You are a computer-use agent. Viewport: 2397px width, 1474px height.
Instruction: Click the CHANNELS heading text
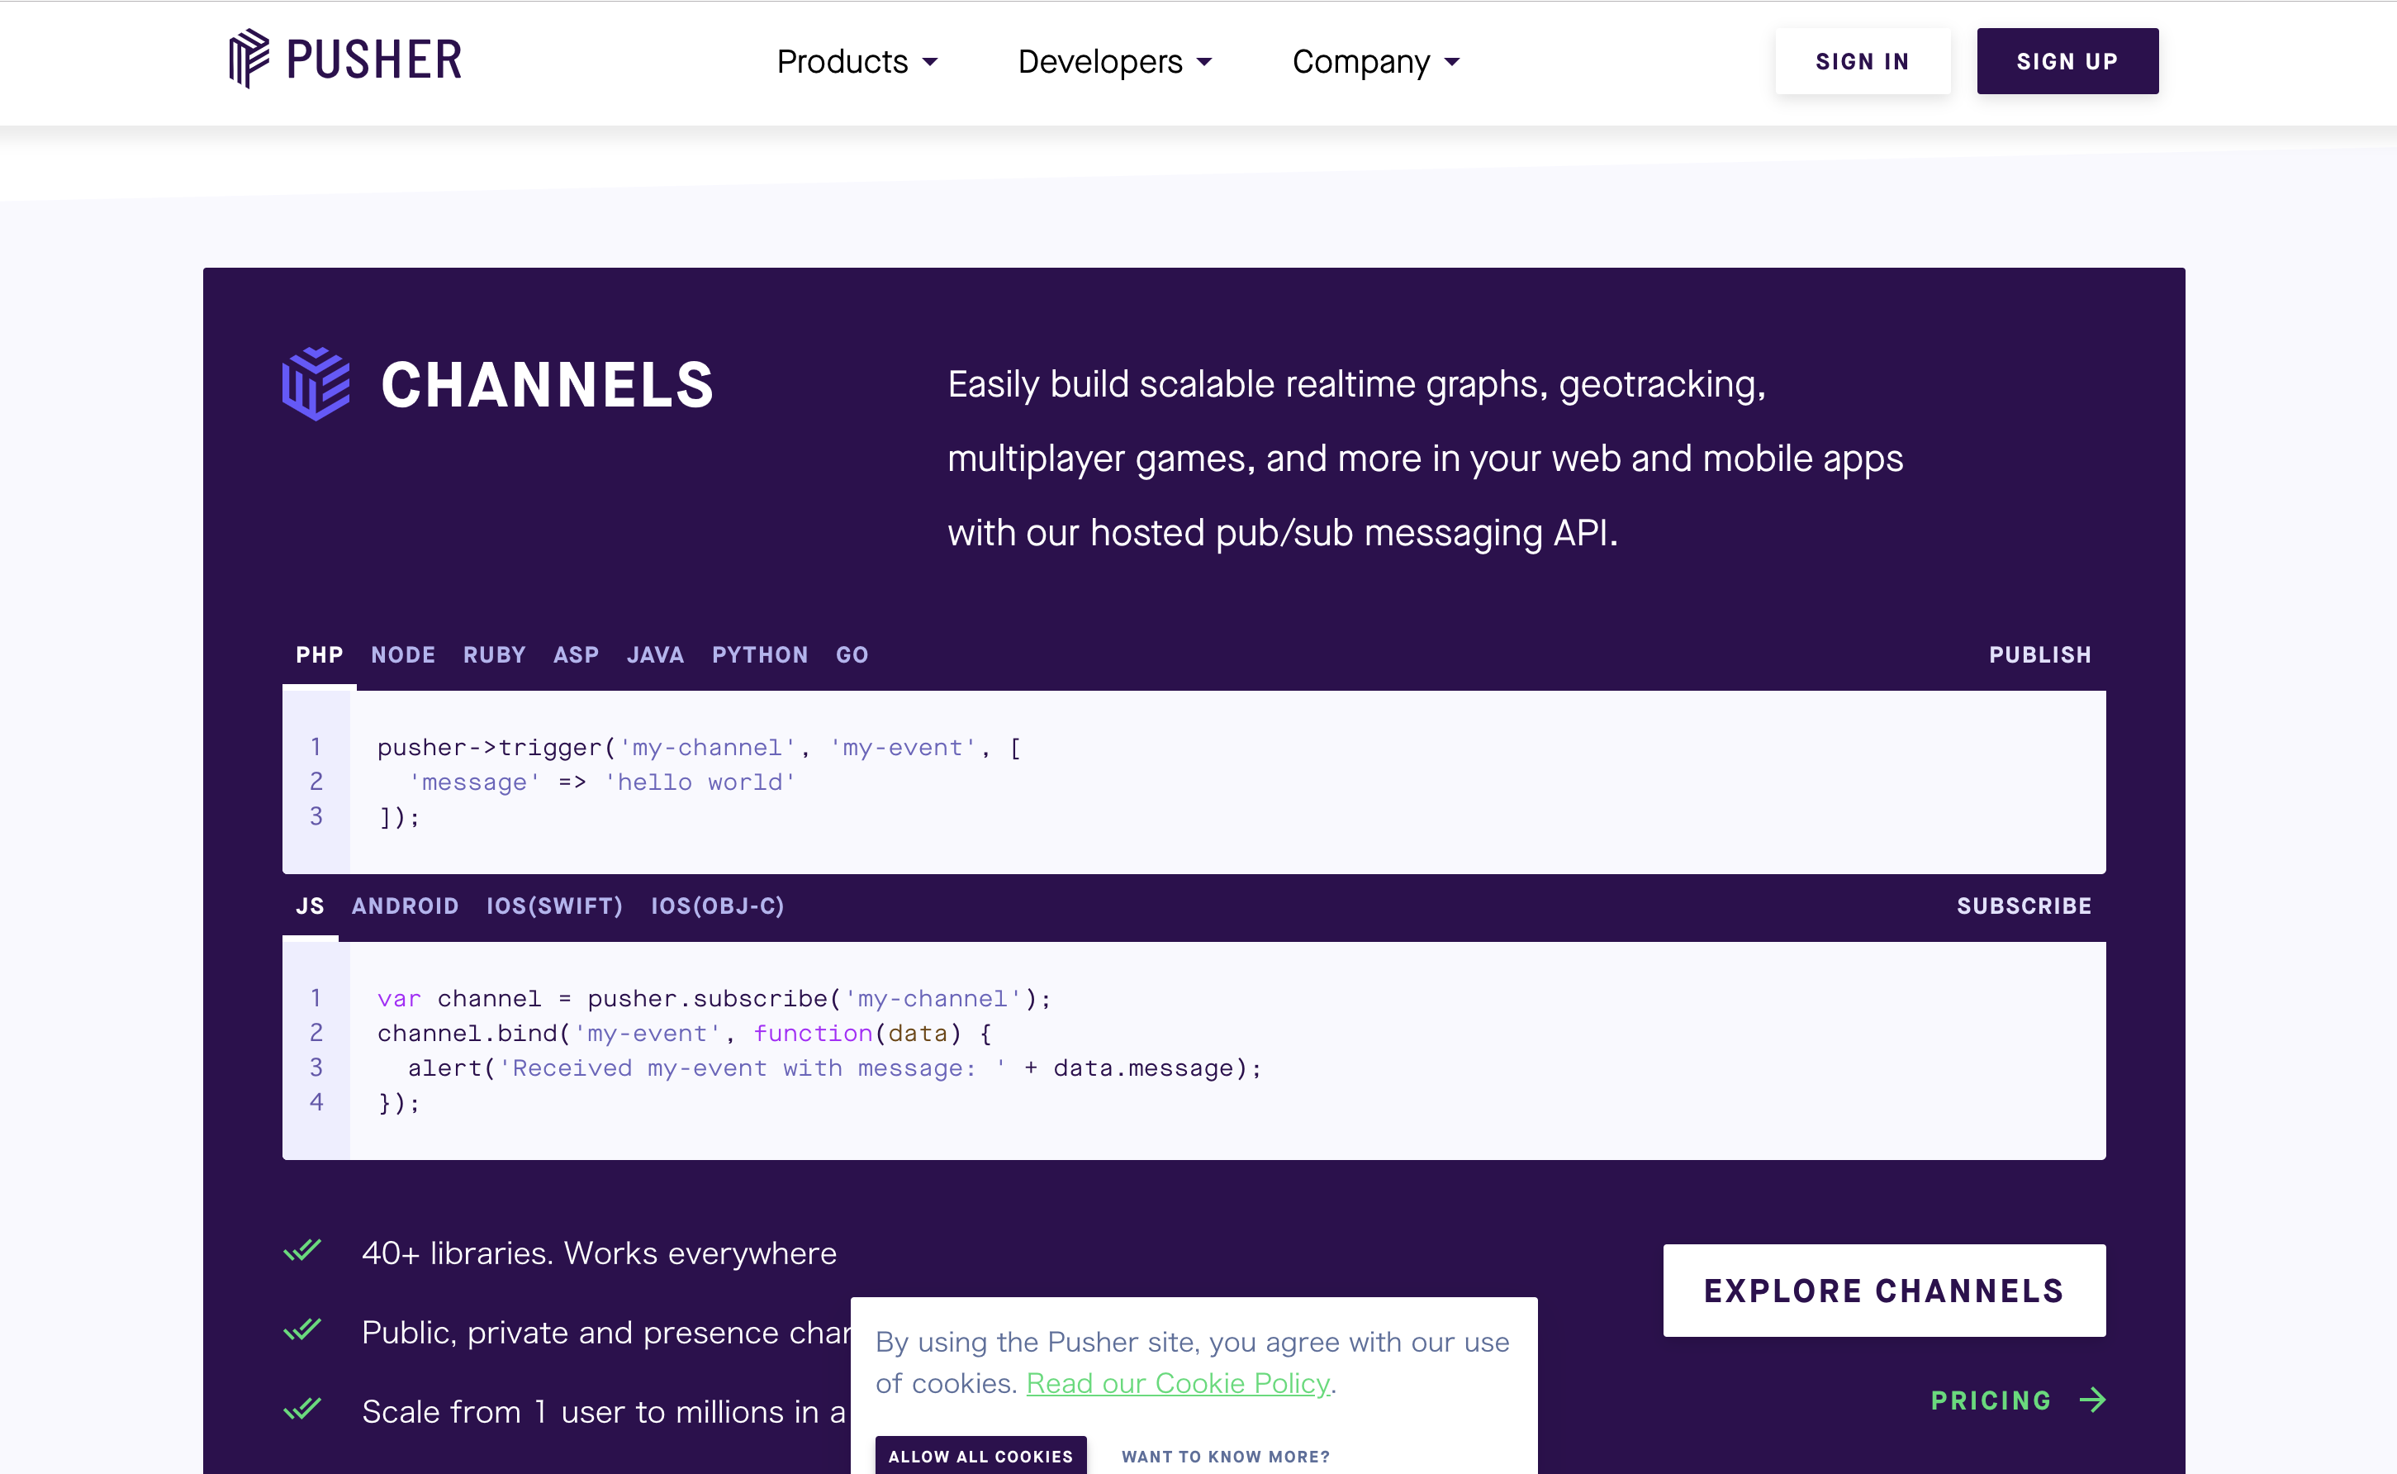(x=548, y=385)
